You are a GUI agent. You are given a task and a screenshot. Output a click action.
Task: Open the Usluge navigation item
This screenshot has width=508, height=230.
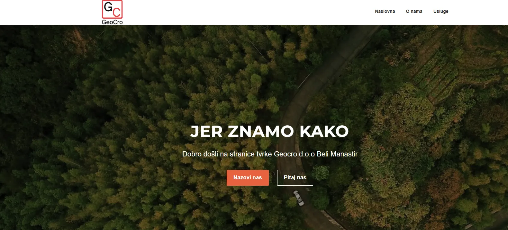441,11
